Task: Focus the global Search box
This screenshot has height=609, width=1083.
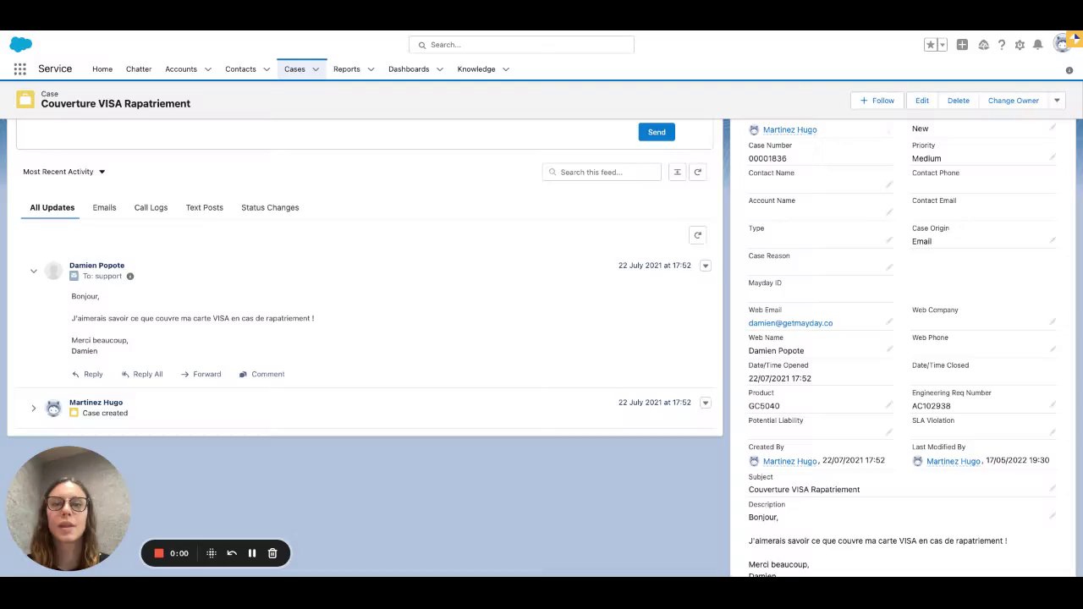Action: coord(521,45)
